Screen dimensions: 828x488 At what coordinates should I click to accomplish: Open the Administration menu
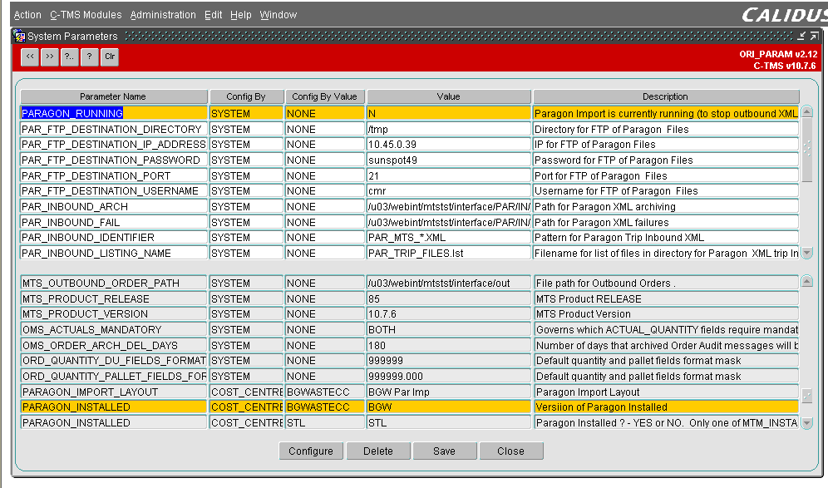pos(163,15)
